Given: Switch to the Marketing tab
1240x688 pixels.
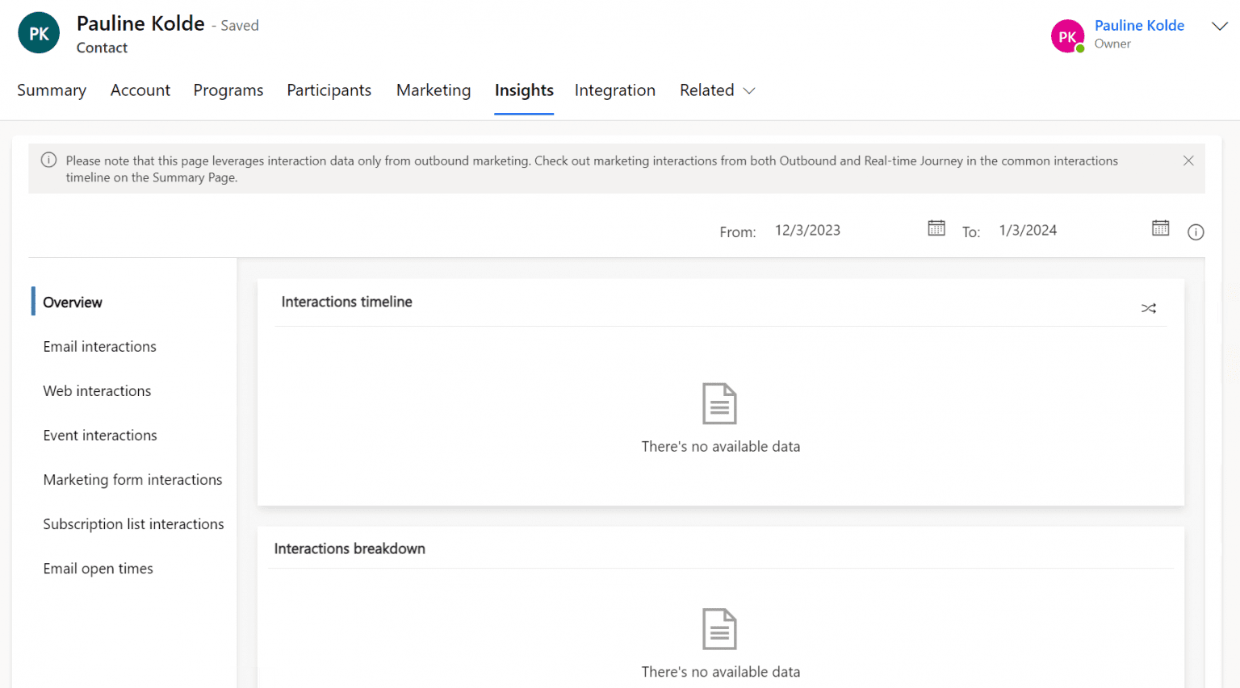Looking at the screenshot, I should [433, 90].
